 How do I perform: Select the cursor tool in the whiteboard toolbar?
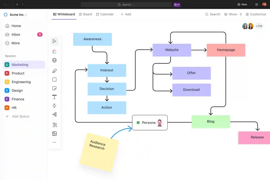point(54,41)
